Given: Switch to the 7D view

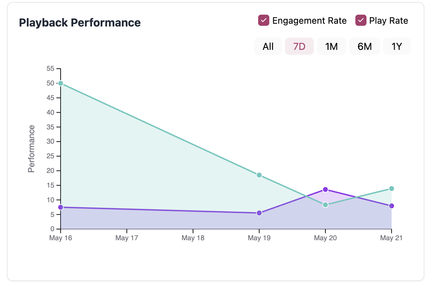Looking at the screenshot, I should [x=299, y=46].
